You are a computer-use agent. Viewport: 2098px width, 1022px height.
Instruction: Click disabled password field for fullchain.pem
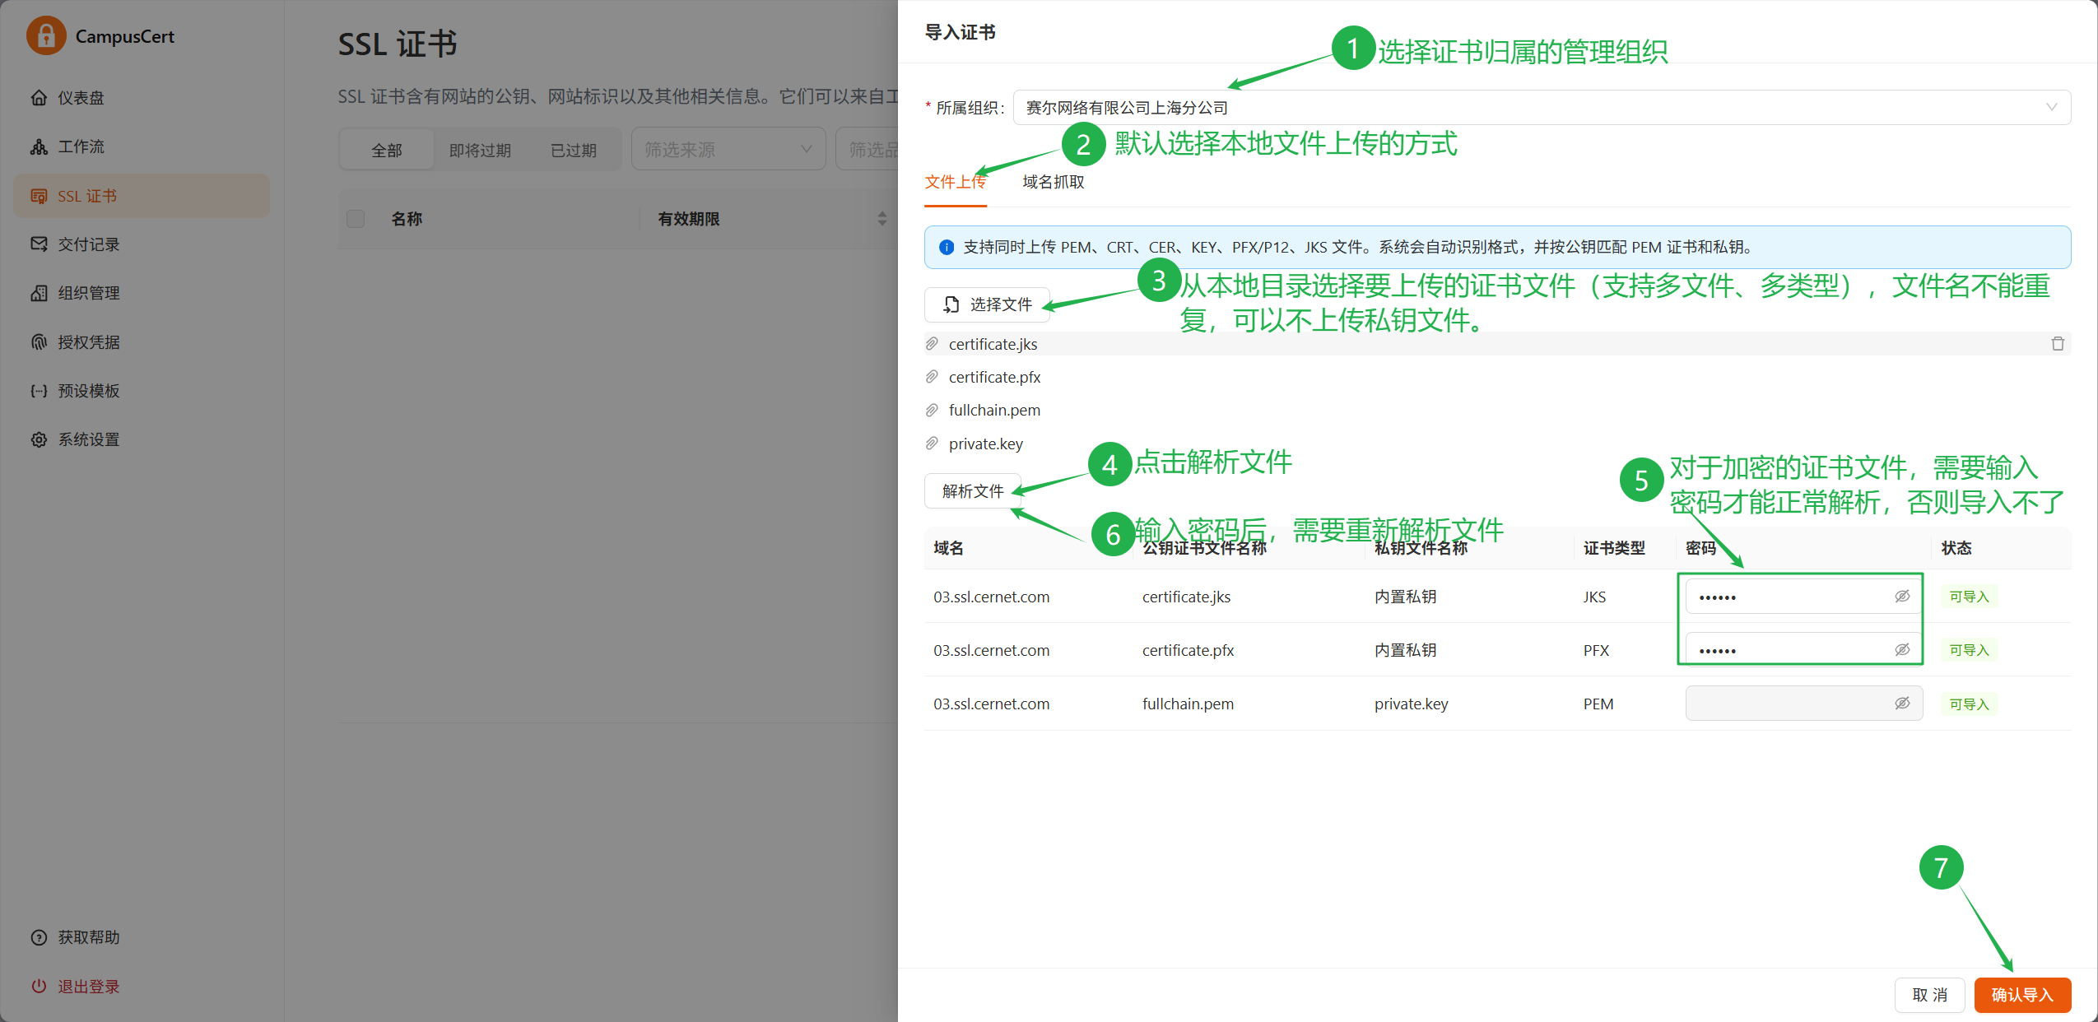click(1803, 704)
